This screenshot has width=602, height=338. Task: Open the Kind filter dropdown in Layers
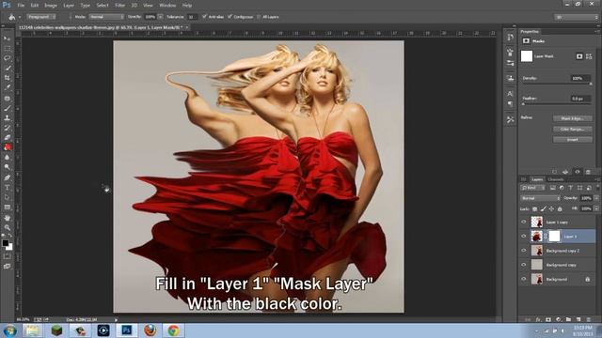click(x=533, y=188)
